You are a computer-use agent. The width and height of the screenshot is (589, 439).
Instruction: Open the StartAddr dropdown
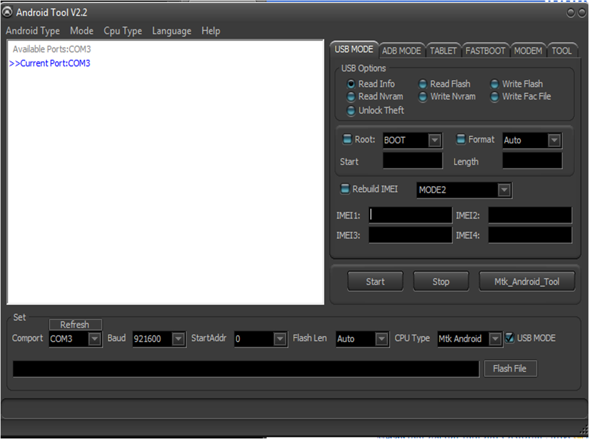tap(280, 339)
